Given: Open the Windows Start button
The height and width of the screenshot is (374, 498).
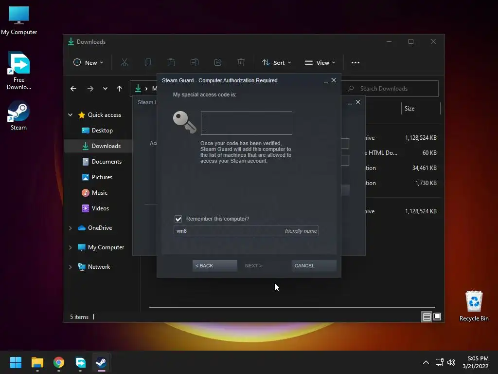Looking at the screenshot, I should [x=16, y=362].
